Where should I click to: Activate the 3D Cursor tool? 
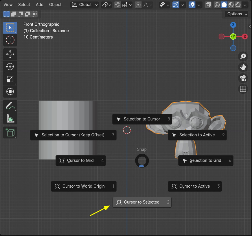tap(10, 40)
